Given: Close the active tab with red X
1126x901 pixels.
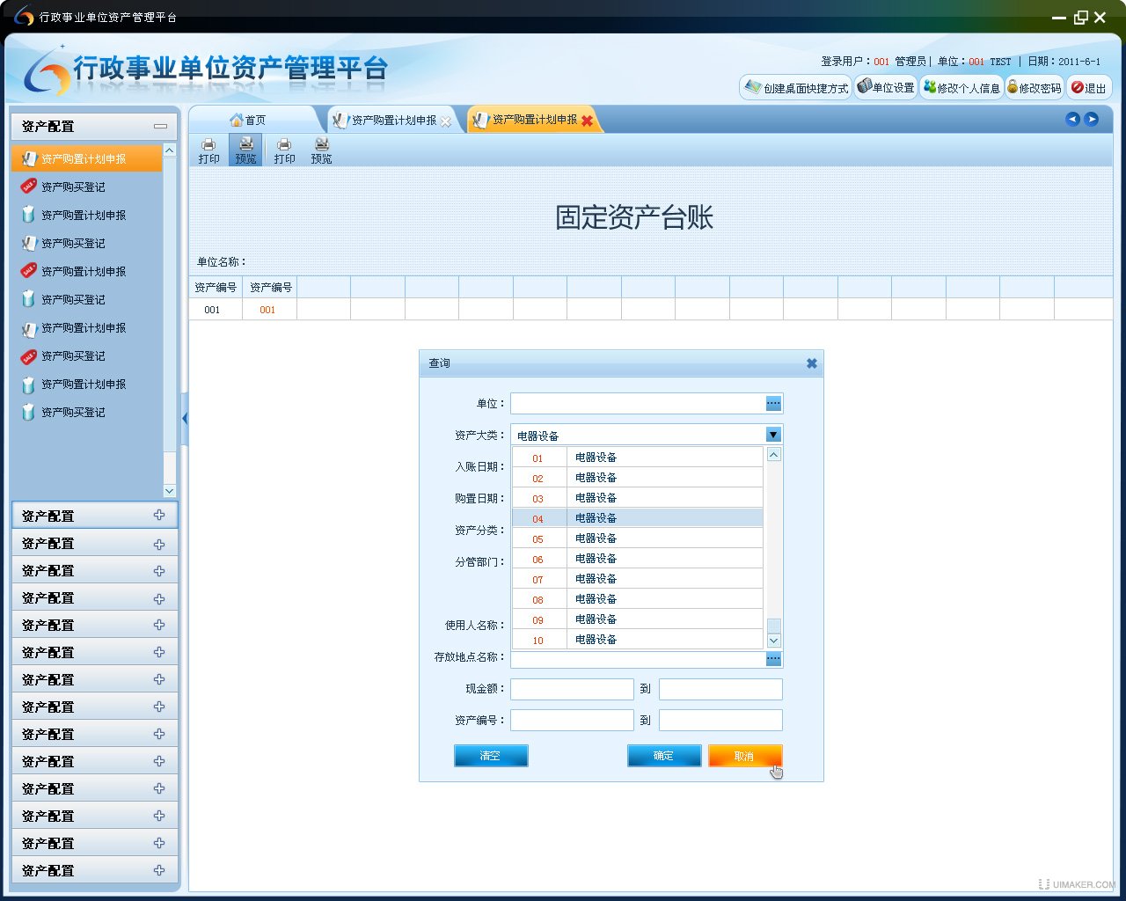Looking at the screenshot, I should (587, 121).
